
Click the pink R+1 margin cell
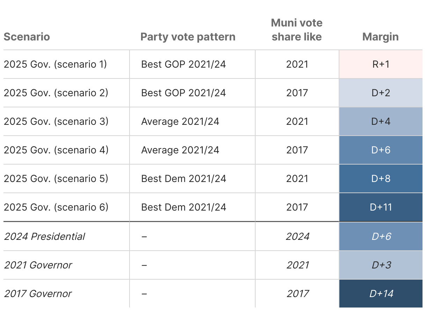381,64
